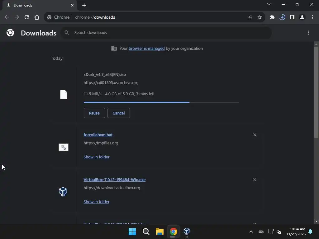This screenshot has width=319, height=239.
Task: Open VirtualBox-7.0.12-159484-Win.exe link
Action: click(x=115, y=180)
